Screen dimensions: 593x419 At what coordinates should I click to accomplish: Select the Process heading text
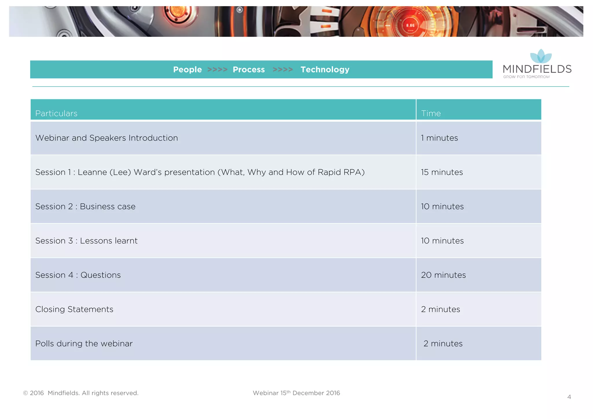(249, 69)
